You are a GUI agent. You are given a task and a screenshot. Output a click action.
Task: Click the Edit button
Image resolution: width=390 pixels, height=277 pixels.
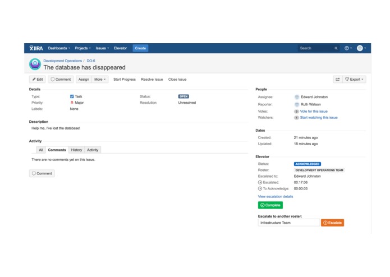coord(37,79)
